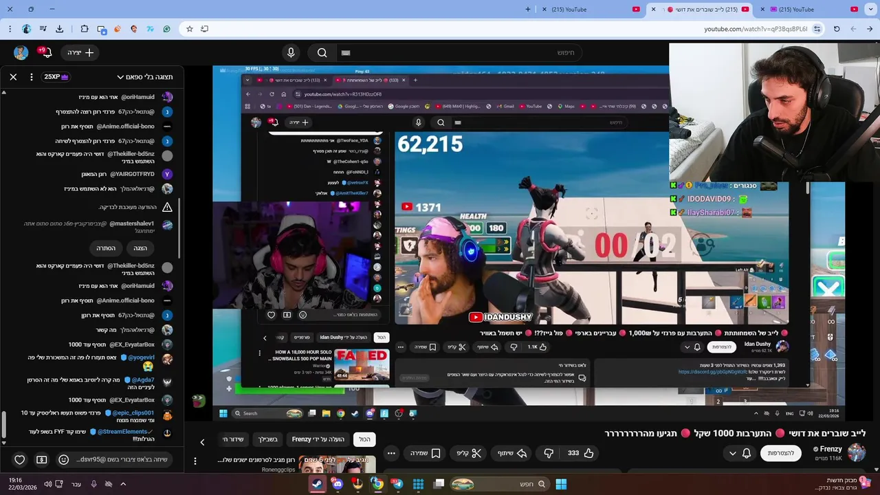The width and height of the screenshot is (880, 495).
Task: Select the הכול chip
Action: (364, 439)
